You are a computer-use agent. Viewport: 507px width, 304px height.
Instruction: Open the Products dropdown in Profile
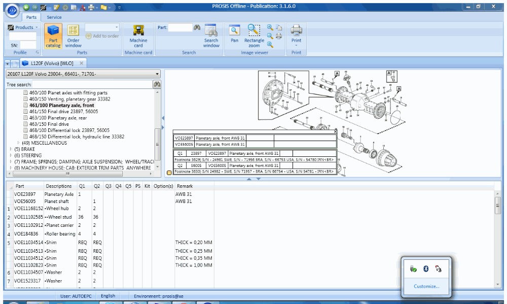pos(23,27)
